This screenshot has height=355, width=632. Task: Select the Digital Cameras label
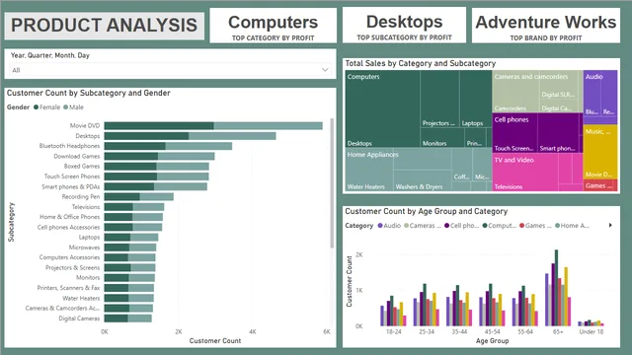coord(79,319)
